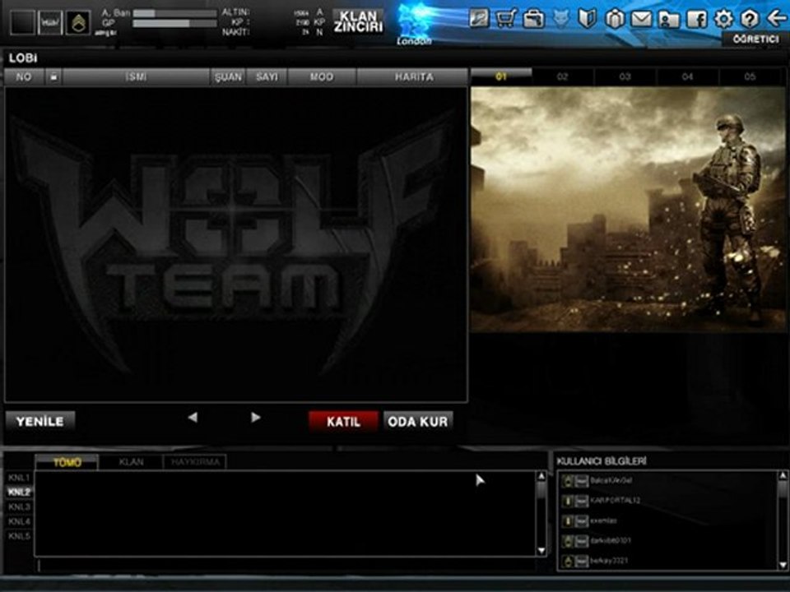
Task: Switch to channel tab 04
Action: pyautogui.click(x=688, y=76)
